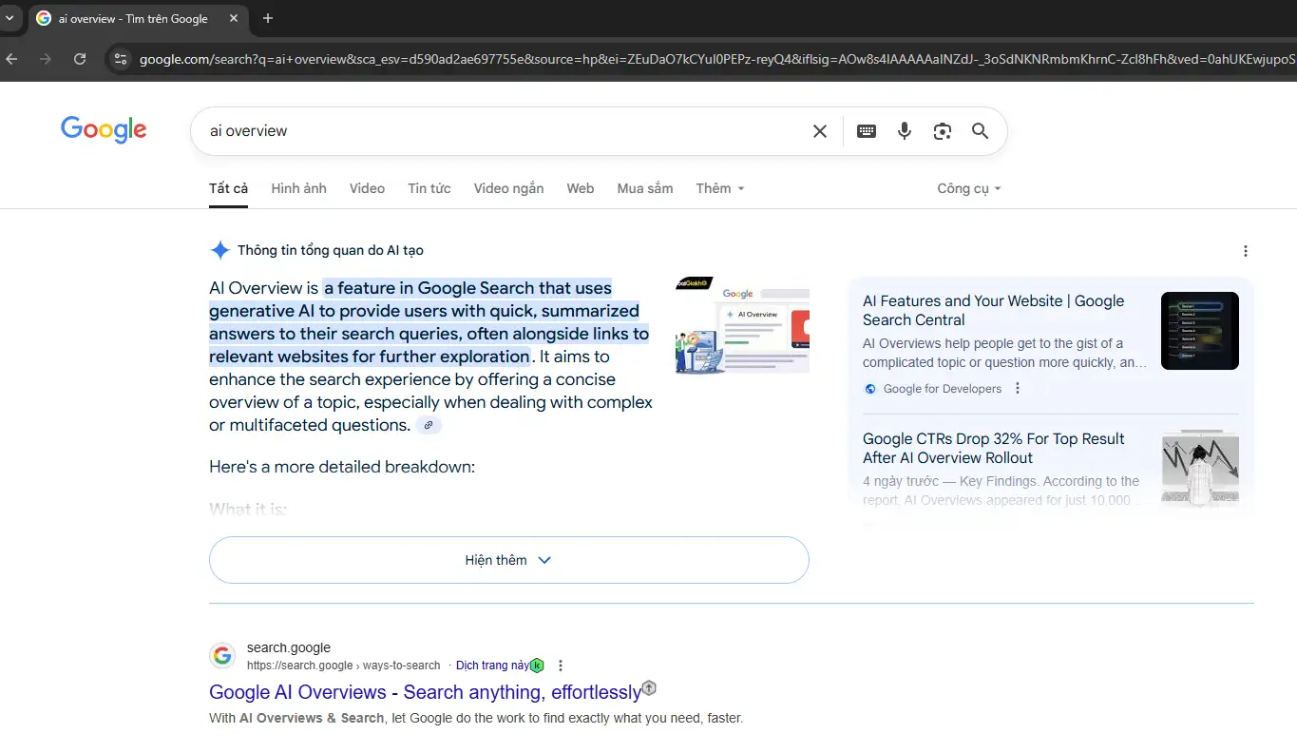This screenshot has width=1297, height=753.
Task: Open AI overview three-dot options menu
Action: 1246,251
